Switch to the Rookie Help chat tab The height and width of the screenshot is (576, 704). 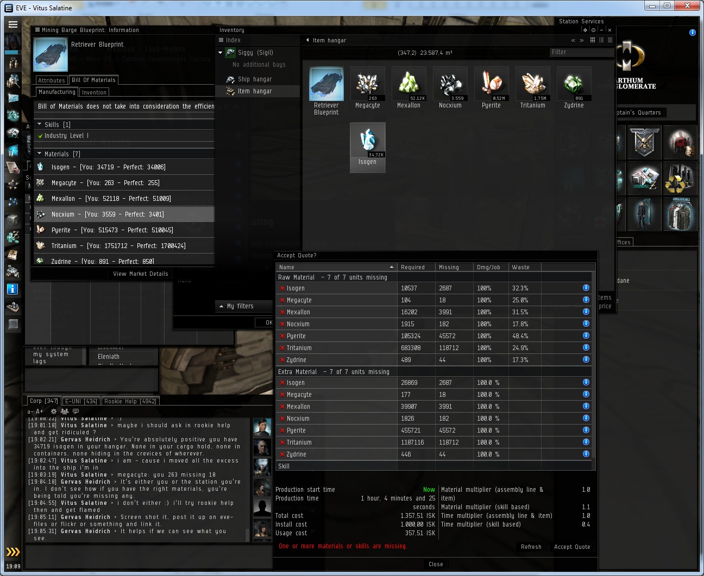point(130,401)
